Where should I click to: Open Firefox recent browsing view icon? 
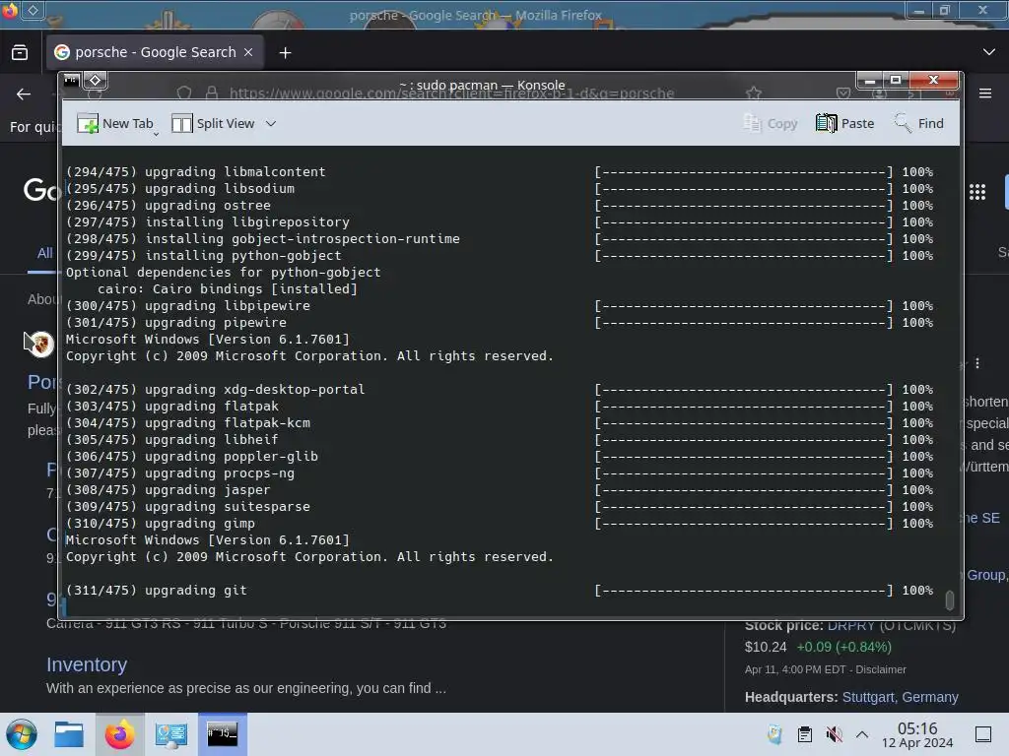[20, 52]
